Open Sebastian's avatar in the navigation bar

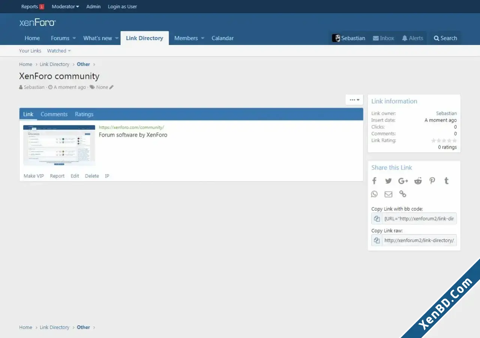[336, 38]
